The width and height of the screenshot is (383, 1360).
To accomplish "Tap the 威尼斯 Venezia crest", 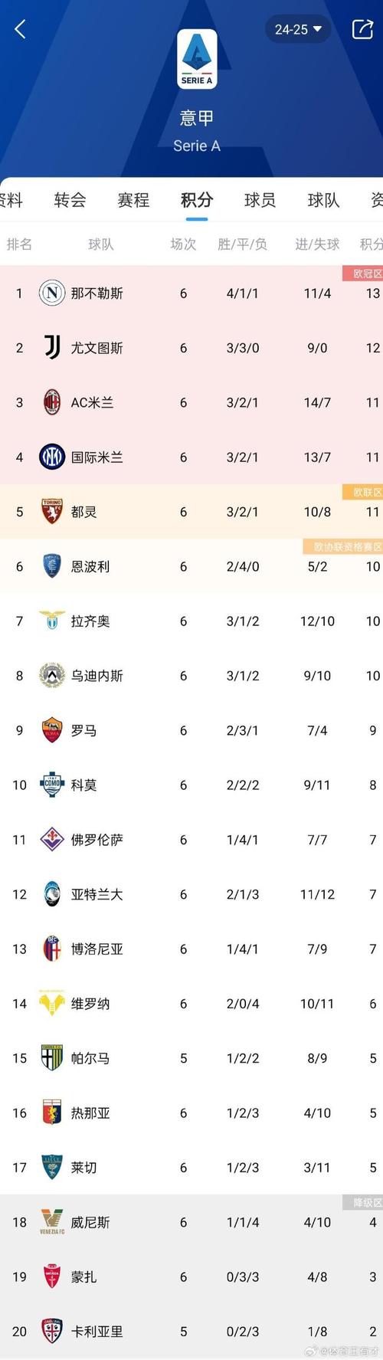I will pos(52,1221).
